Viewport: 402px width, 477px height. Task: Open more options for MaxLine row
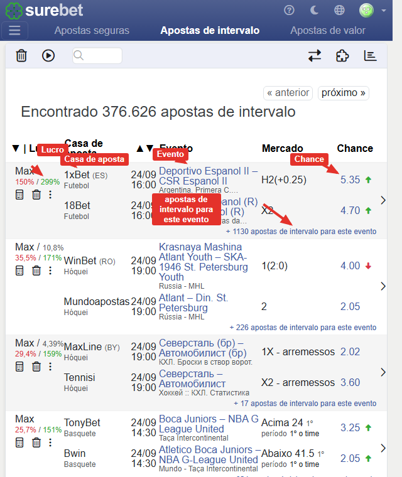pyautogui.click(x=50, y=367)
